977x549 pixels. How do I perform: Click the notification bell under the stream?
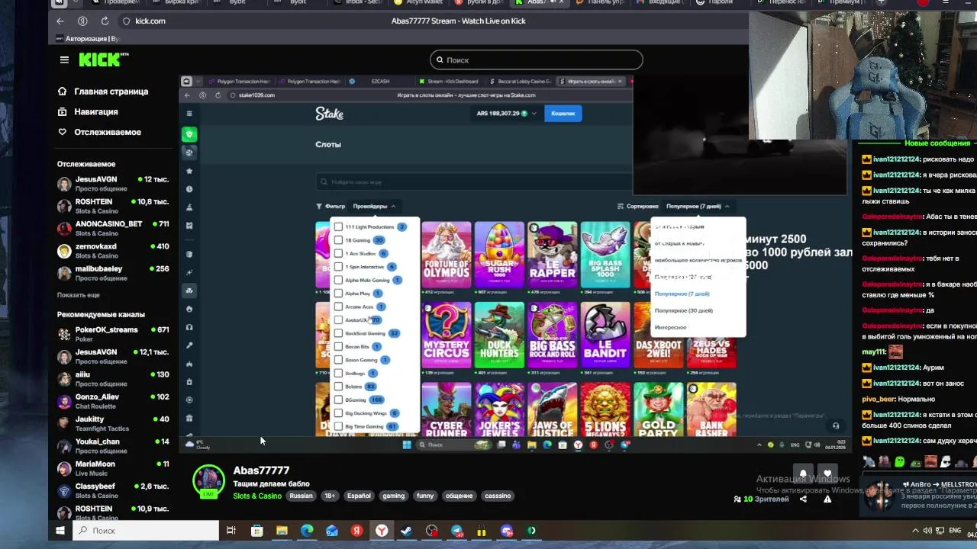(803, 474)
